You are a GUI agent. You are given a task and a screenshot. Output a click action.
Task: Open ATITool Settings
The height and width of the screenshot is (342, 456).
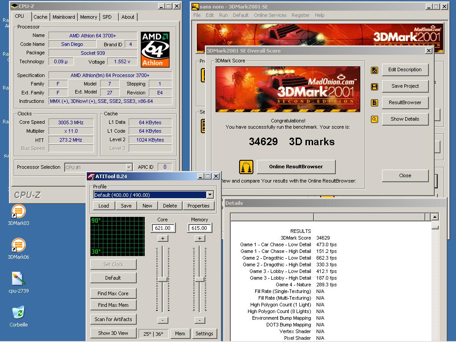point(204,334)
